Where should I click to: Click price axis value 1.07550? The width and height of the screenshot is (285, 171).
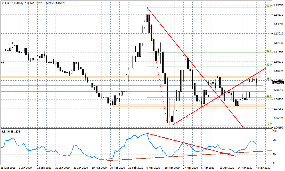tap(278, 109)
